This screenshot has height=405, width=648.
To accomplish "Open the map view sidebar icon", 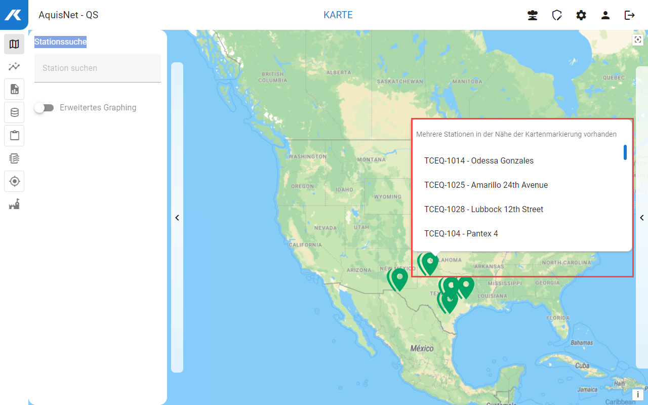I will (14, 45).
